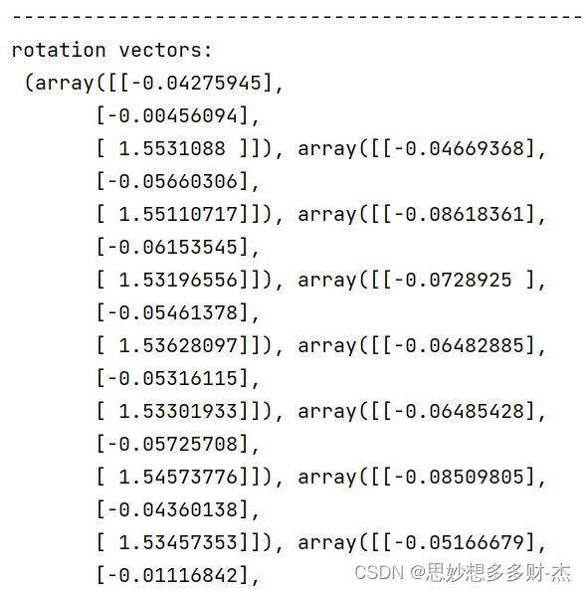Click the value -0.05461378
This screenshot has width=586, height=592.
(x=172, y=313)
